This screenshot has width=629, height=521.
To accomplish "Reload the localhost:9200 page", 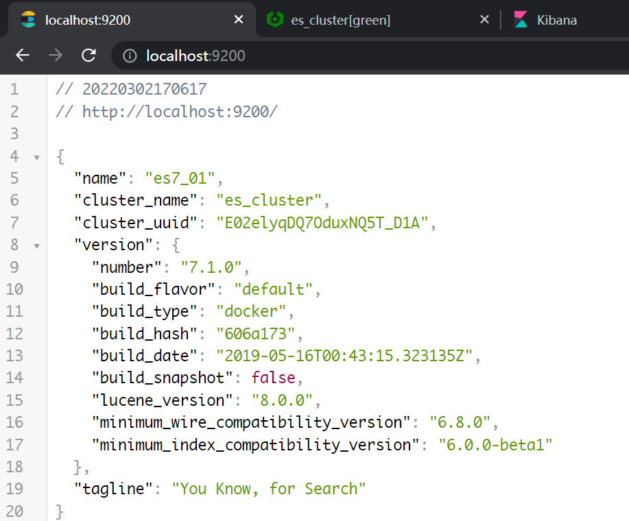I will [x=88, y=56].
